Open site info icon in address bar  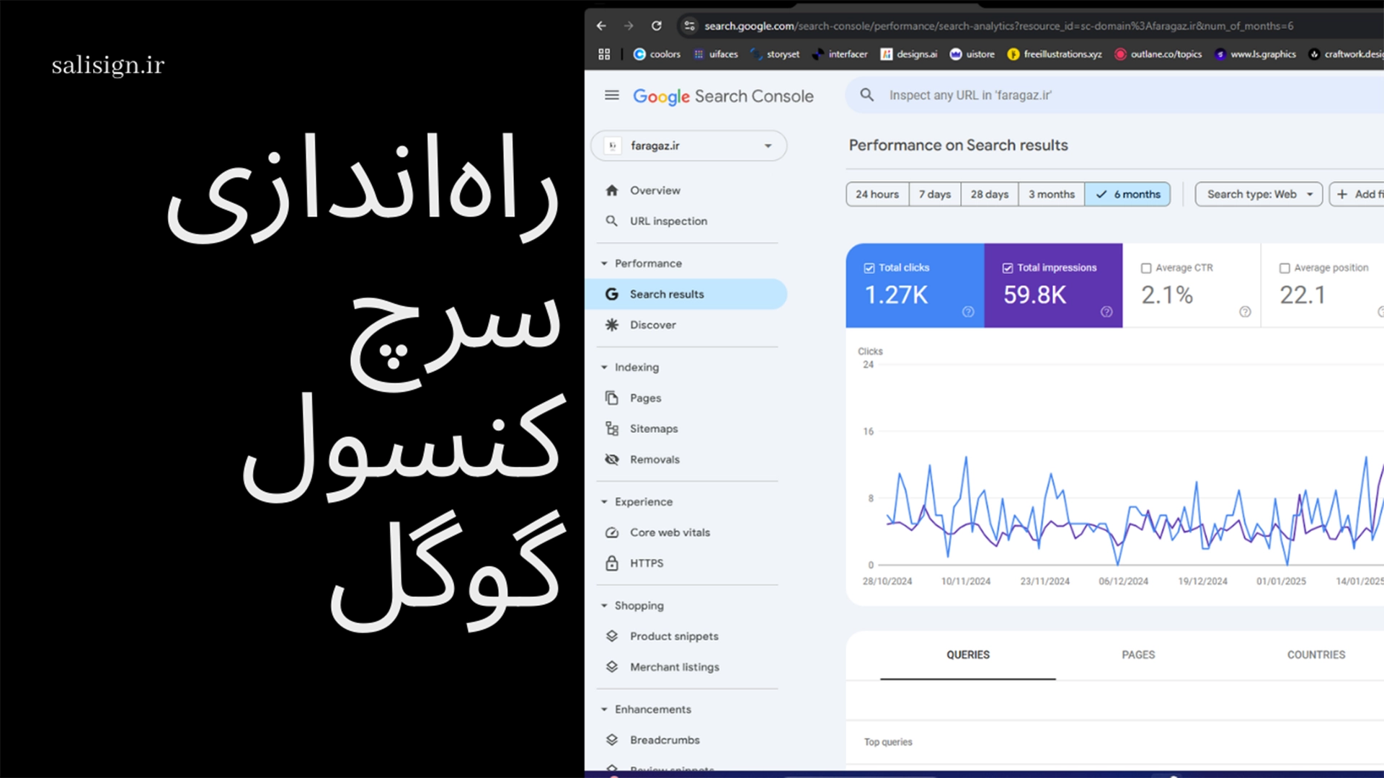tap(689, 26)
